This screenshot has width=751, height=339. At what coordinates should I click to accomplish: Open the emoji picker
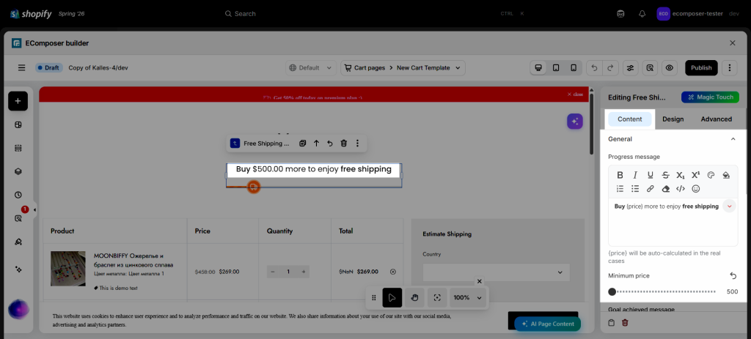(x=696, y=189)
